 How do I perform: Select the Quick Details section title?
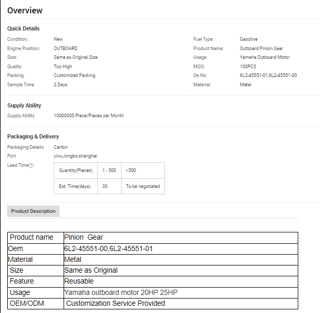tap(23, 28)
